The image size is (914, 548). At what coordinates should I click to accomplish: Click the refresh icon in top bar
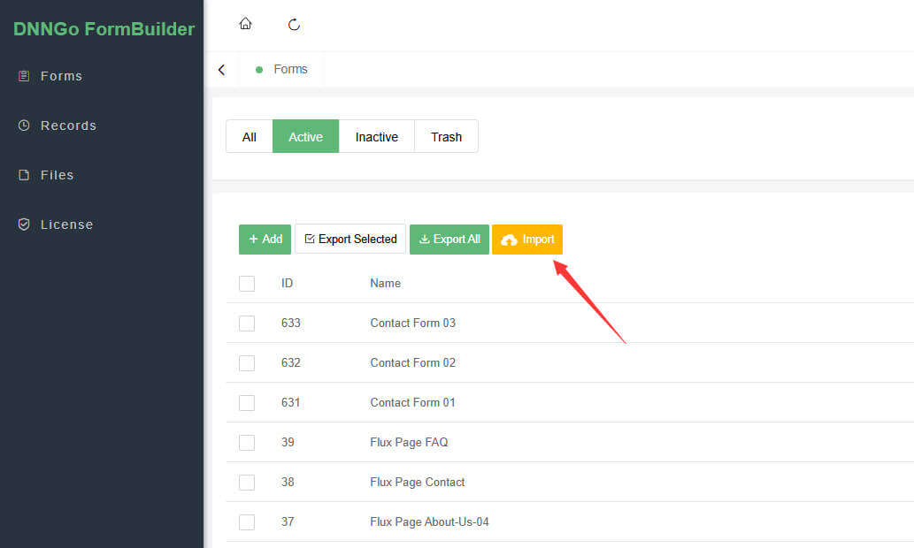tap(295, 25)
